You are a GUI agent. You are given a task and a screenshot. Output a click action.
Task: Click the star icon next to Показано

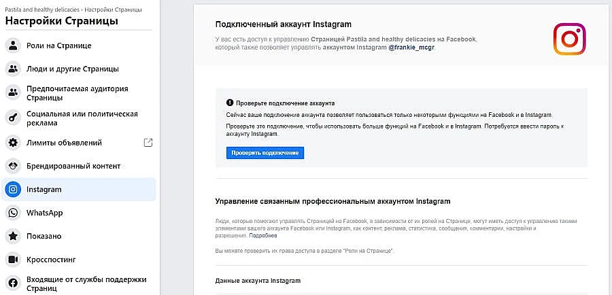(x=13, y=237)
